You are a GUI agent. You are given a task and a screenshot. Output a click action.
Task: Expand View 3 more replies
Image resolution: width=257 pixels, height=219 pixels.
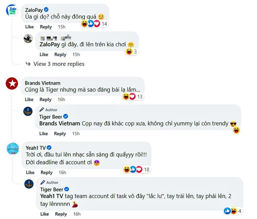point(59,64)
